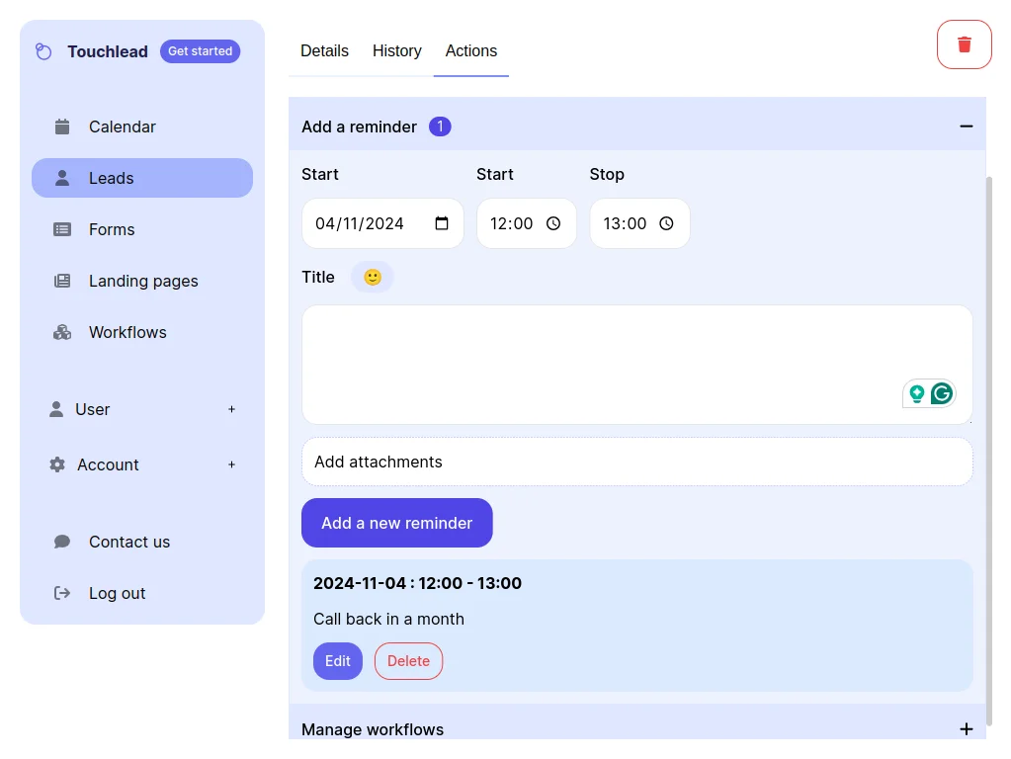Image resolution: width=1011 pixels, height=759 pixels.
Task: Expand the Manage workflows section
Action: [x=966, y=729]
